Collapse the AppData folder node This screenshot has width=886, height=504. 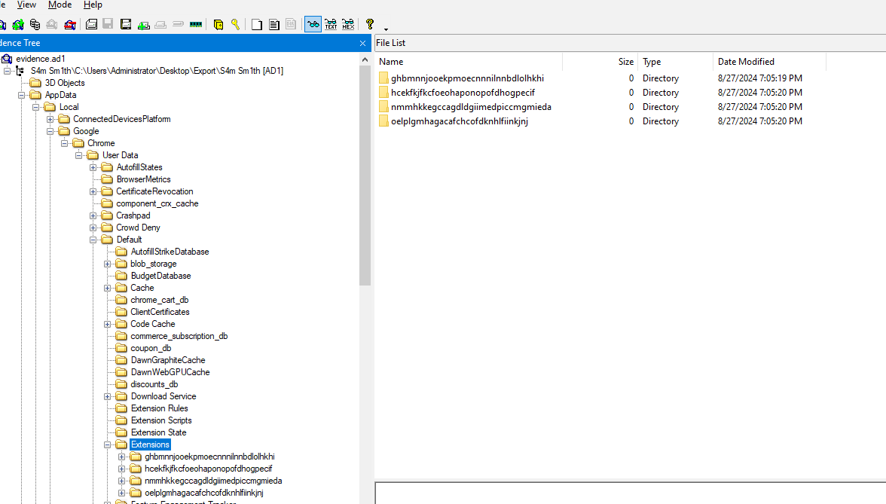click(x=21, y=95)
